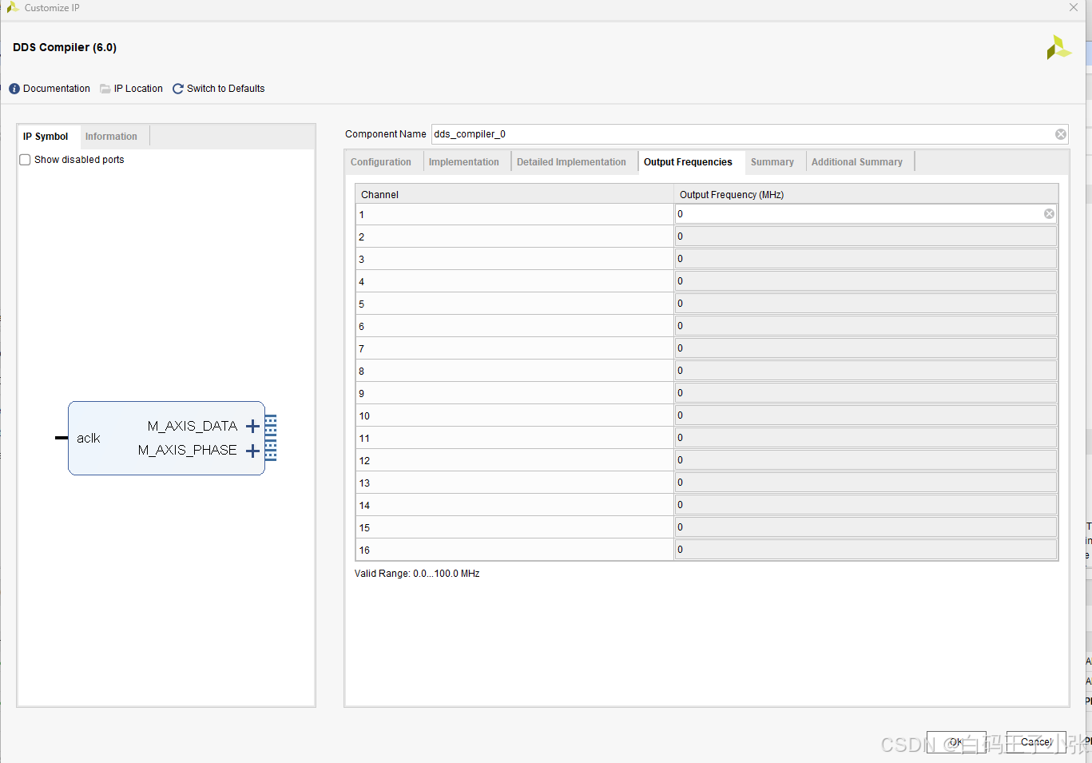Click channel 8 output frequency field
The image size is (1092, 763).
pyautogui.click(x=866, y=371)
